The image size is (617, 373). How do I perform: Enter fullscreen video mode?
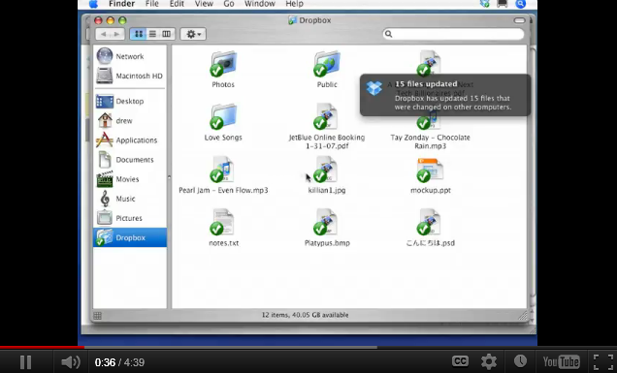pos(602,361)
